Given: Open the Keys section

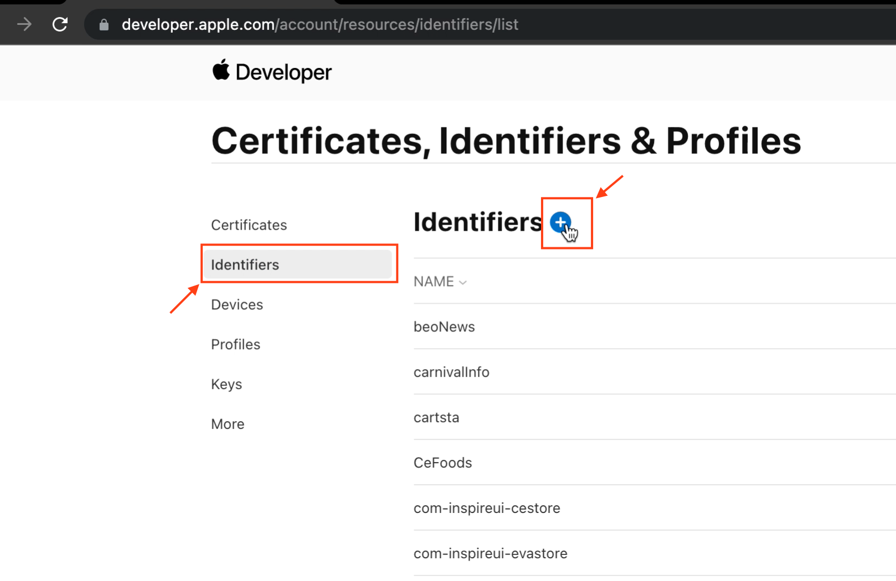Looking at the screenshot, I should click(x=226, y=385).
